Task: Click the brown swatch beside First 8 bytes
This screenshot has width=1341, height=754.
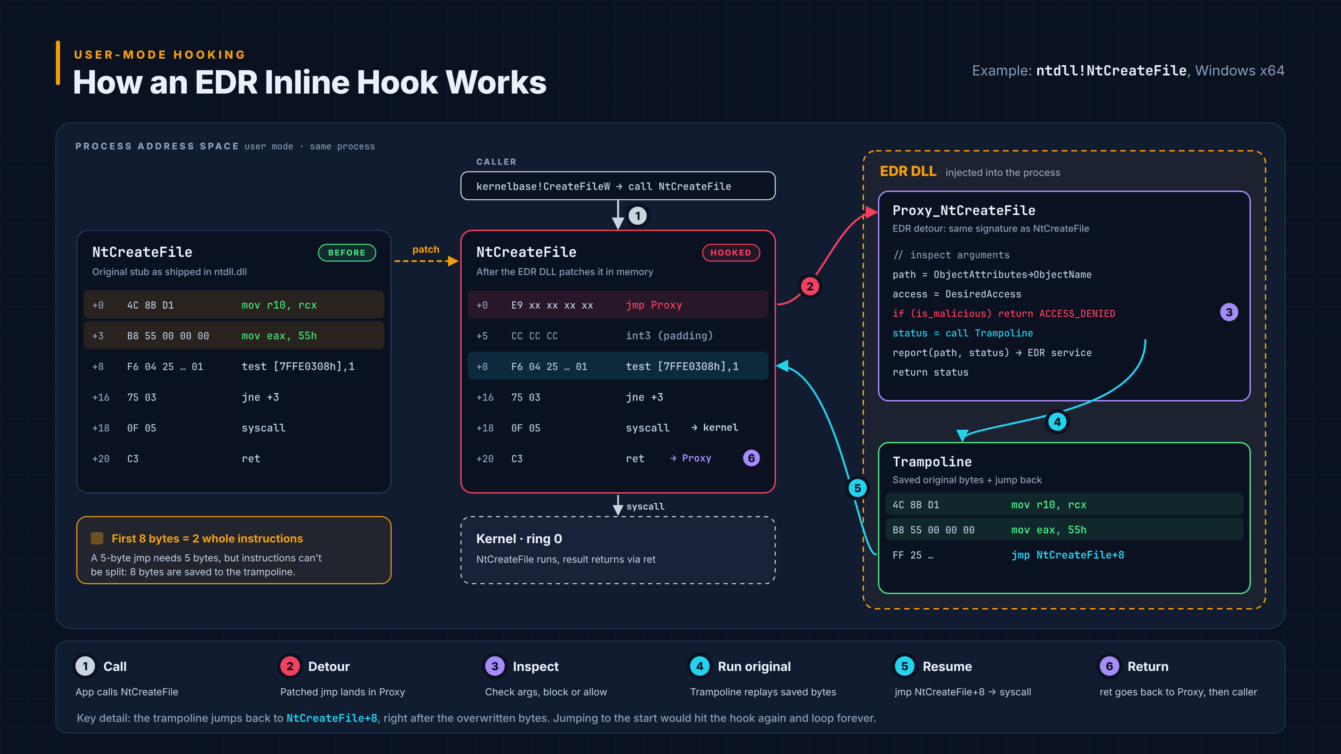Action: tap(97, 538)
